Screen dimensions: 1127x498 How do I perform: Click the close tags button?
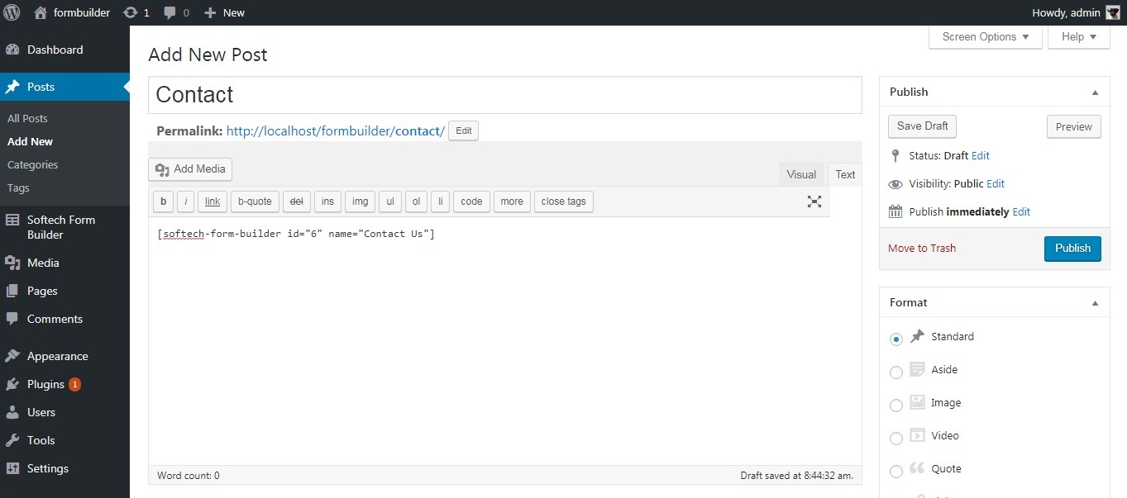point(564,202)
